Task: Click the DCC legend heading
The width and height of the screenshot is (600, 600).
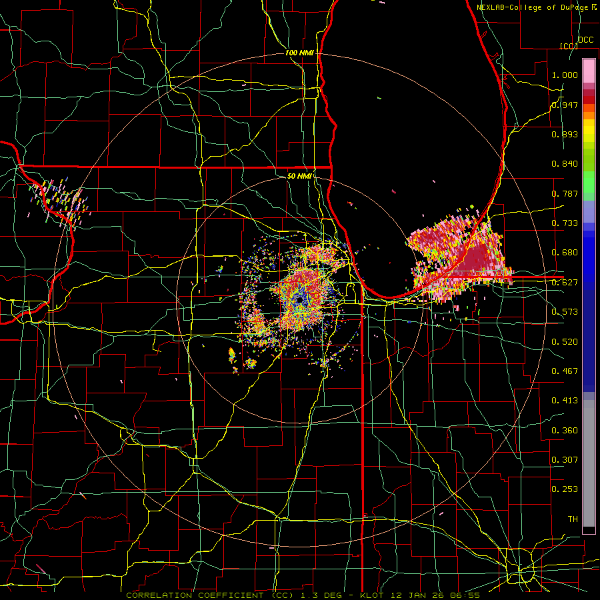Action: (585, 40)
